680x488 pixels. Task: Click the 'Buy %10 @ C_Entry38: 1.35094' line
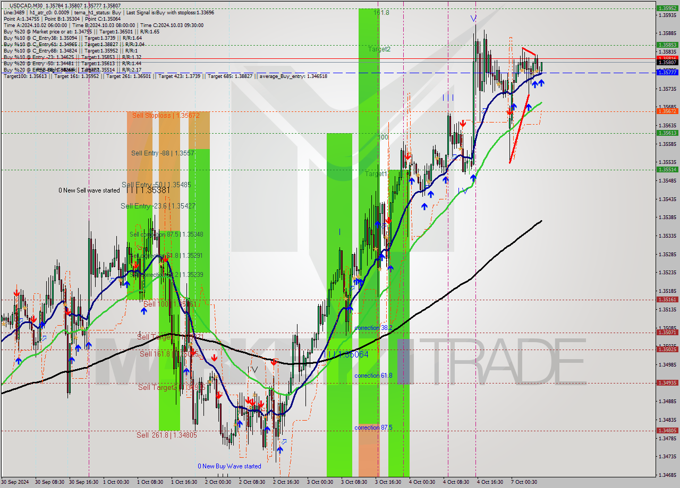pos(72,38)
